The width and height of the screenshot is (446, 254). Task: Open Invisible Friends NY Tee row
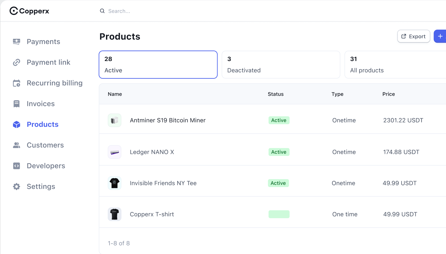273,183
